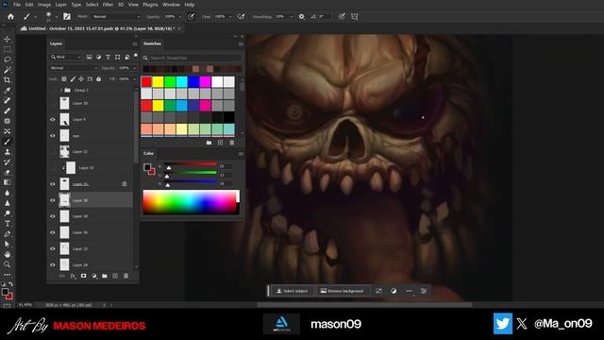Image resolution: width=604 pixels, height=340 pixels.
Task: Select the Pen tool
Action: (7, 234)
